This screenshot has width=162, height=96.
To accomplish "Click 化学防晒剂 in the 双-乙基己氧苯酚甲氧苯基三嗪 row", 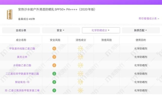I will point(141,90).
